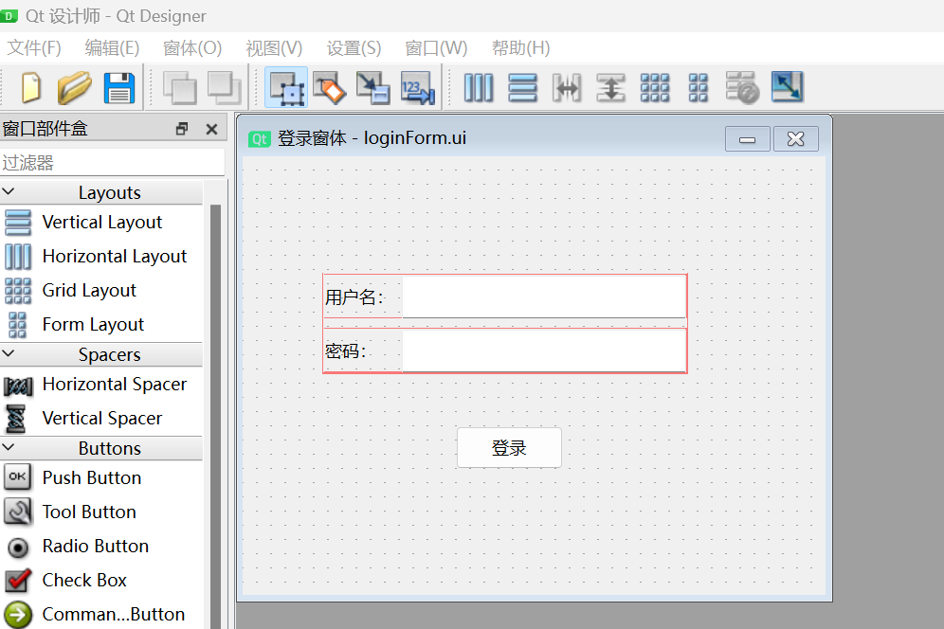Open the 设置(S) menu

(354, 47)
